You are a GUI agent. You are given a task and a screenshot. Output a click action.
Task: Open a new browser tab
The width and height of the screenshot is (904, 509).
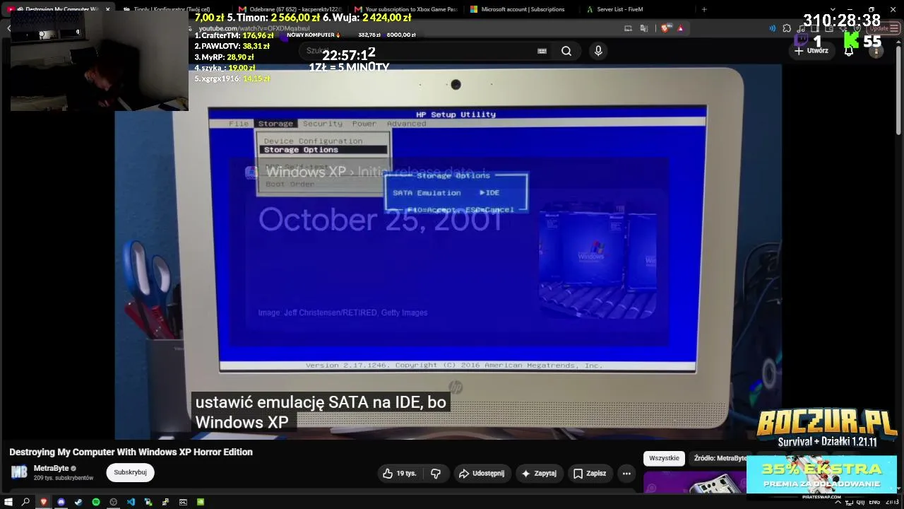pos(704,9)
